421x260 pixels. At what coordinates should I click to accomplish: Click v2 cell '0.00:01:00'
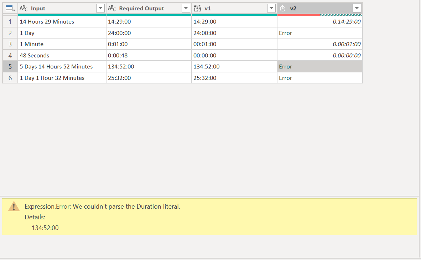[x=320, y=44]
